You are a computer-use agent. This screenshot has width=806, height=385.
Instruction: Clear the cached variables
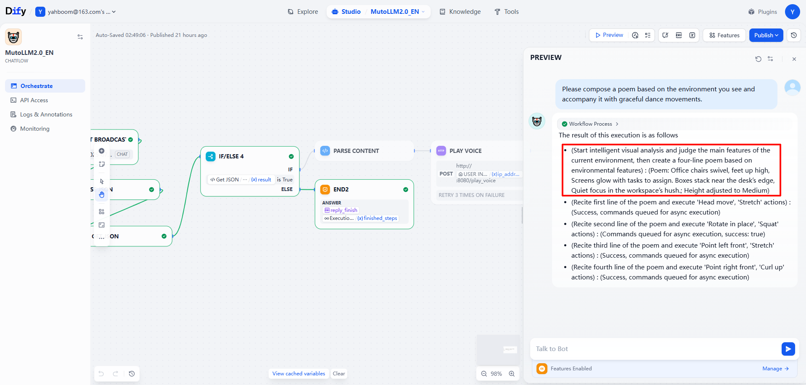pos(339,374)
